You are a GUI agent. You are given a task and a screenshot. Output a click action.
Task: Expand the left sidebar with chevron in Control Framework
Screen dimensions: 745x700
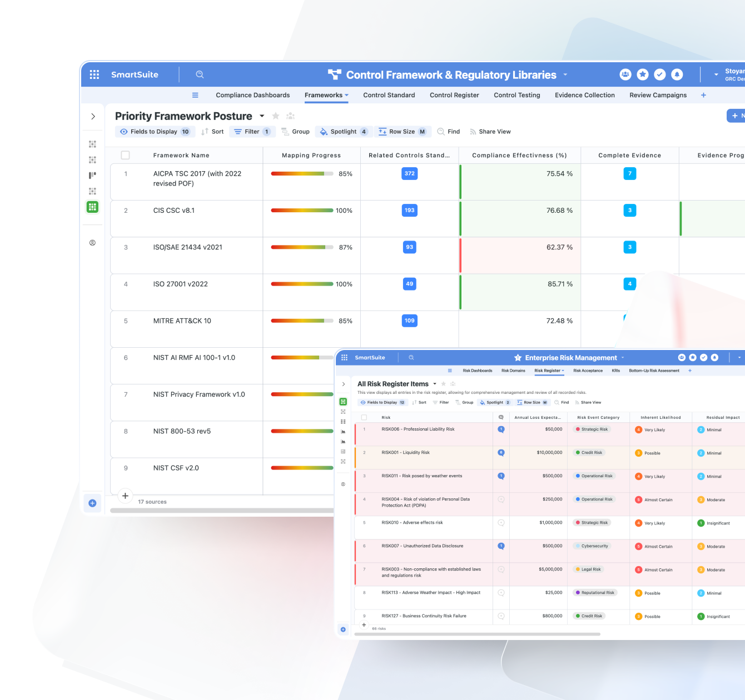(93, 116)
